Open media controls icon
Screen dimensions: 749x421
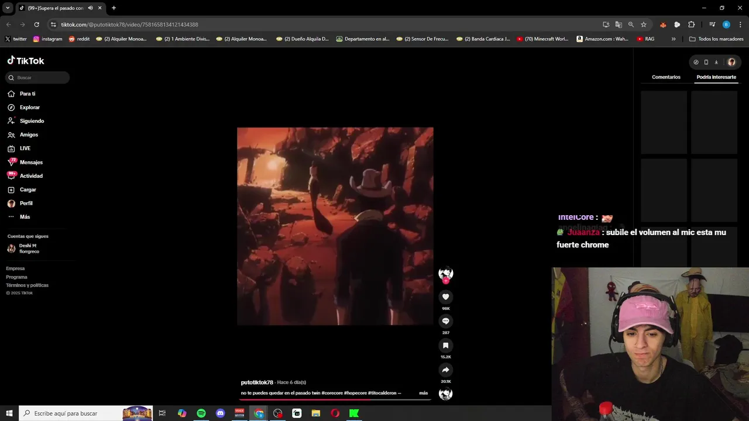click(x=712, y=25)
